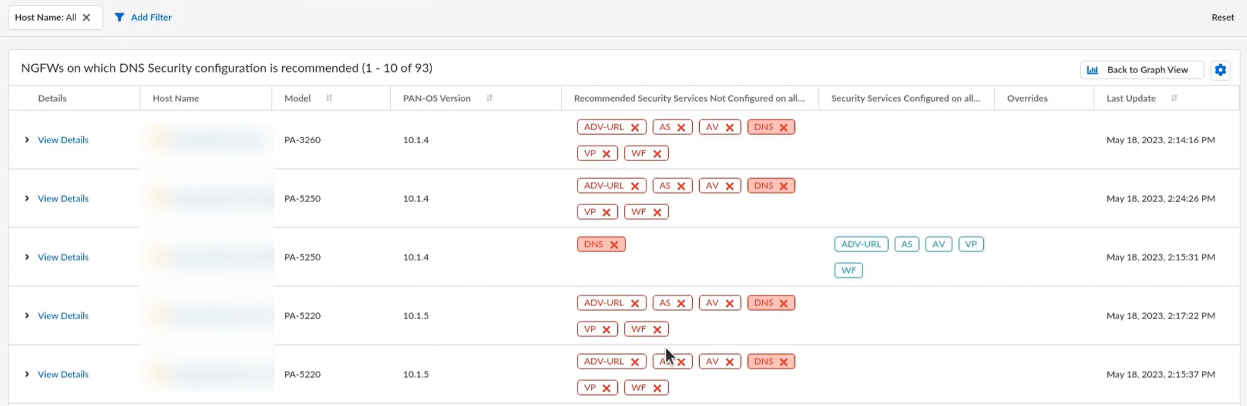
Task: Click the ADV-URL tag in the first row
Action: [611, 127]
